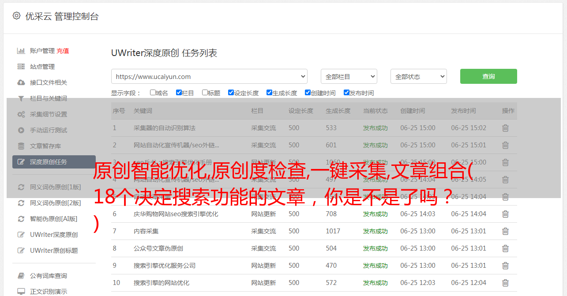
Task: Select UWriter原创标题 in sidebar
Action: (x=53, y=251)
